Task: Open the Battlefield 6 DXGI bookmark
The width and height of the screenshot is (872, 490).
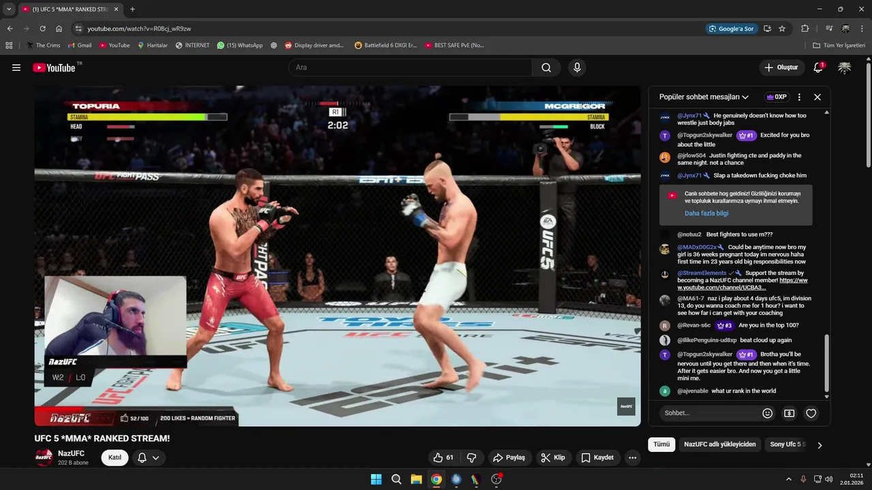Action: tap(386, 45)
